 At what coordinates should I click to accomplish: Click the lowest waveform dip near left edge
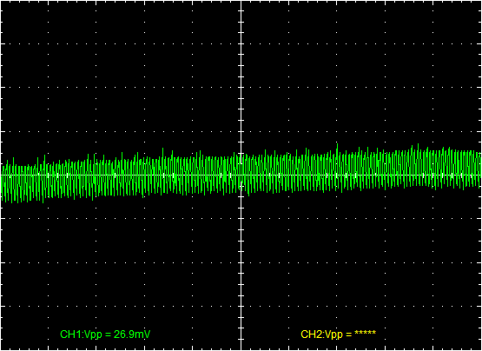[43, 201]
